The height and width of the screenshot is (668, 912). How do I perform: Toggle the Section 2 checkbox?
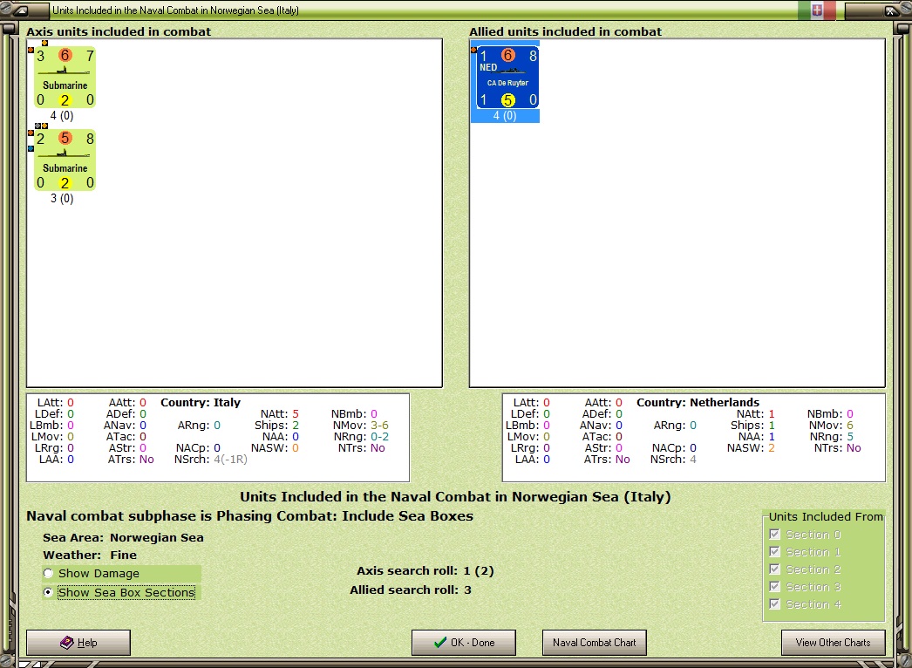(x=774, y=569)
